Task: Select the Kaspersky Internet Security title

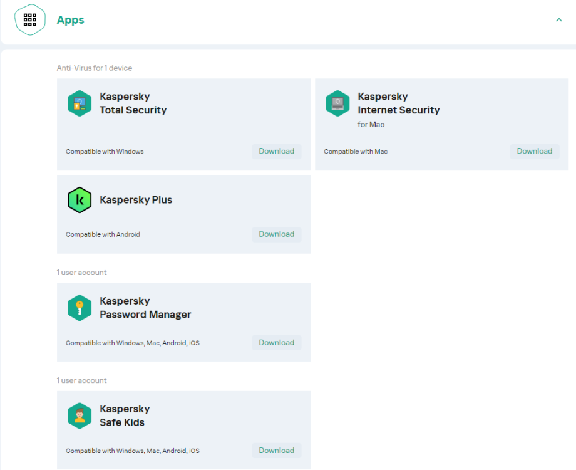Action: click(398, 103)
